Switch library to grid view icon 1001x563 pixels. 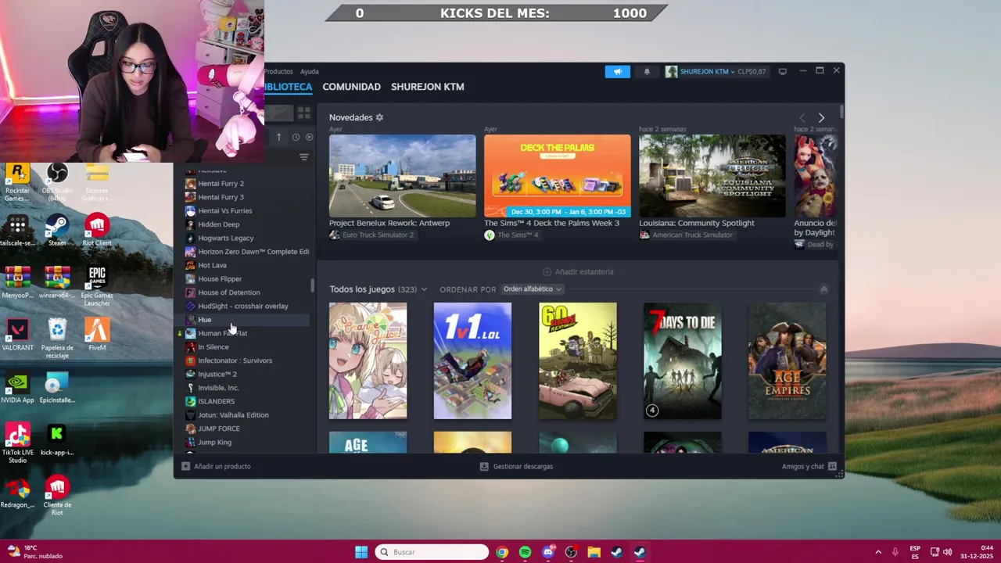(x=304, y=113)
